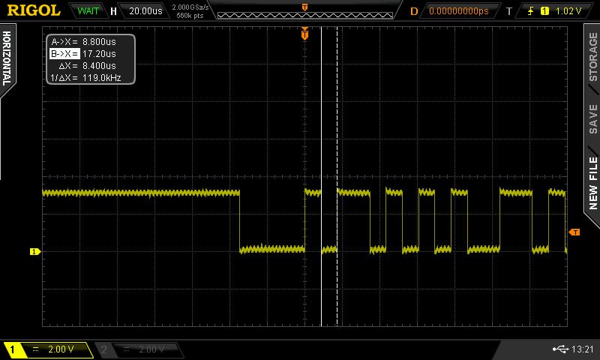This screenshot has width=600, height=360.
Task: Toggle the channel 2 label at the bottom
Action: [x=139, y=349]
